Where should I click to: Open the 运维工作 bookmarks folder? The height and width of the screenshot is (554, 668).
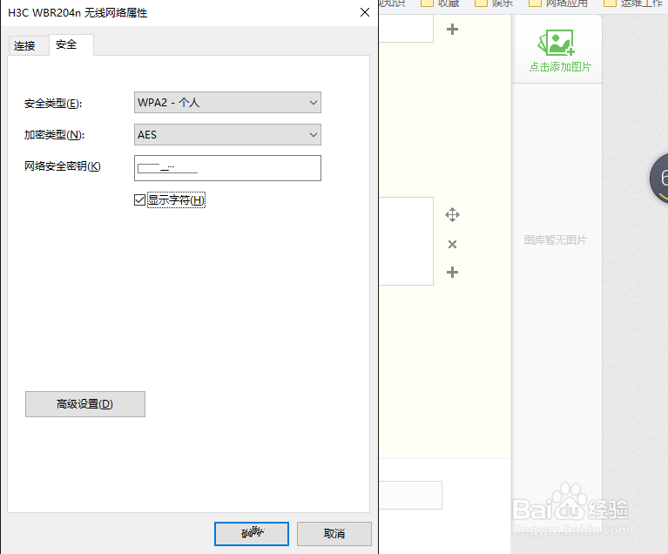pyautogui.click(x=633, y=3)
